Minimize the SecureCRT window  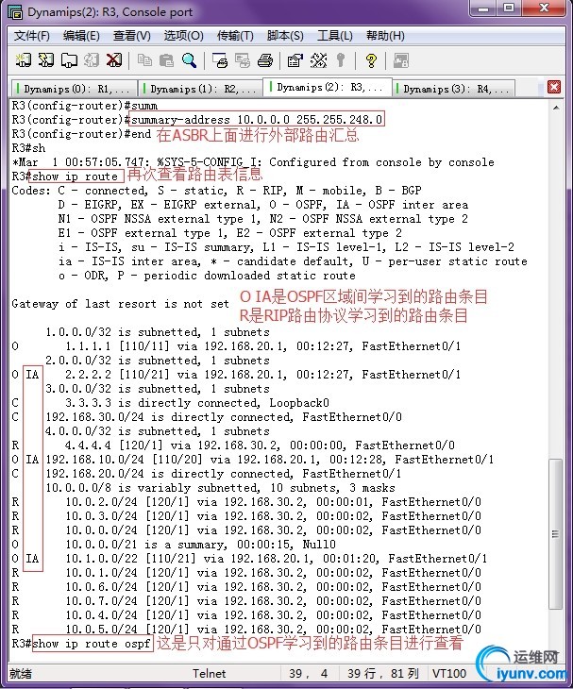tap(484, 8)
